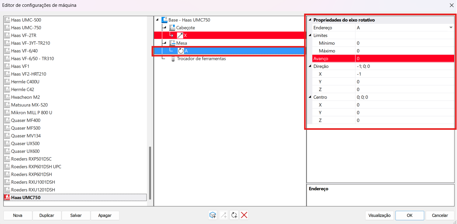Click the Apagar button

(105, 215)
